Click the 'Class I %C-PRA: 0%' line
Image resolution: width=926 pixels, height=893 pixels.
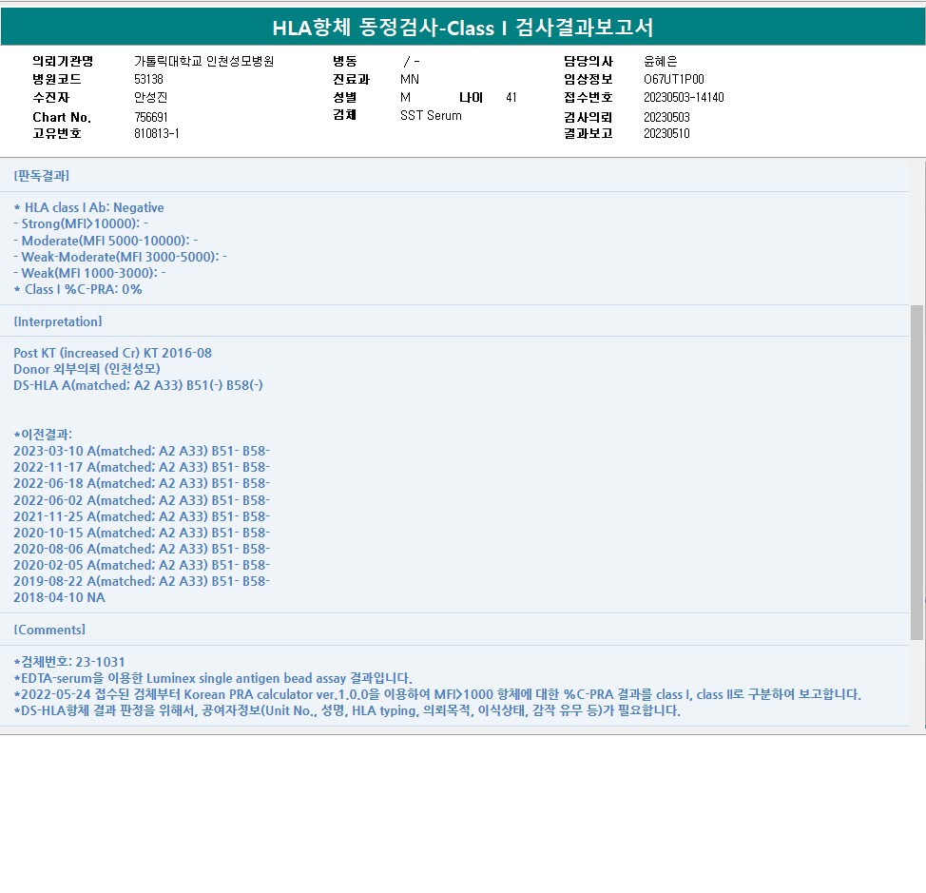click(x=77, y=289)
